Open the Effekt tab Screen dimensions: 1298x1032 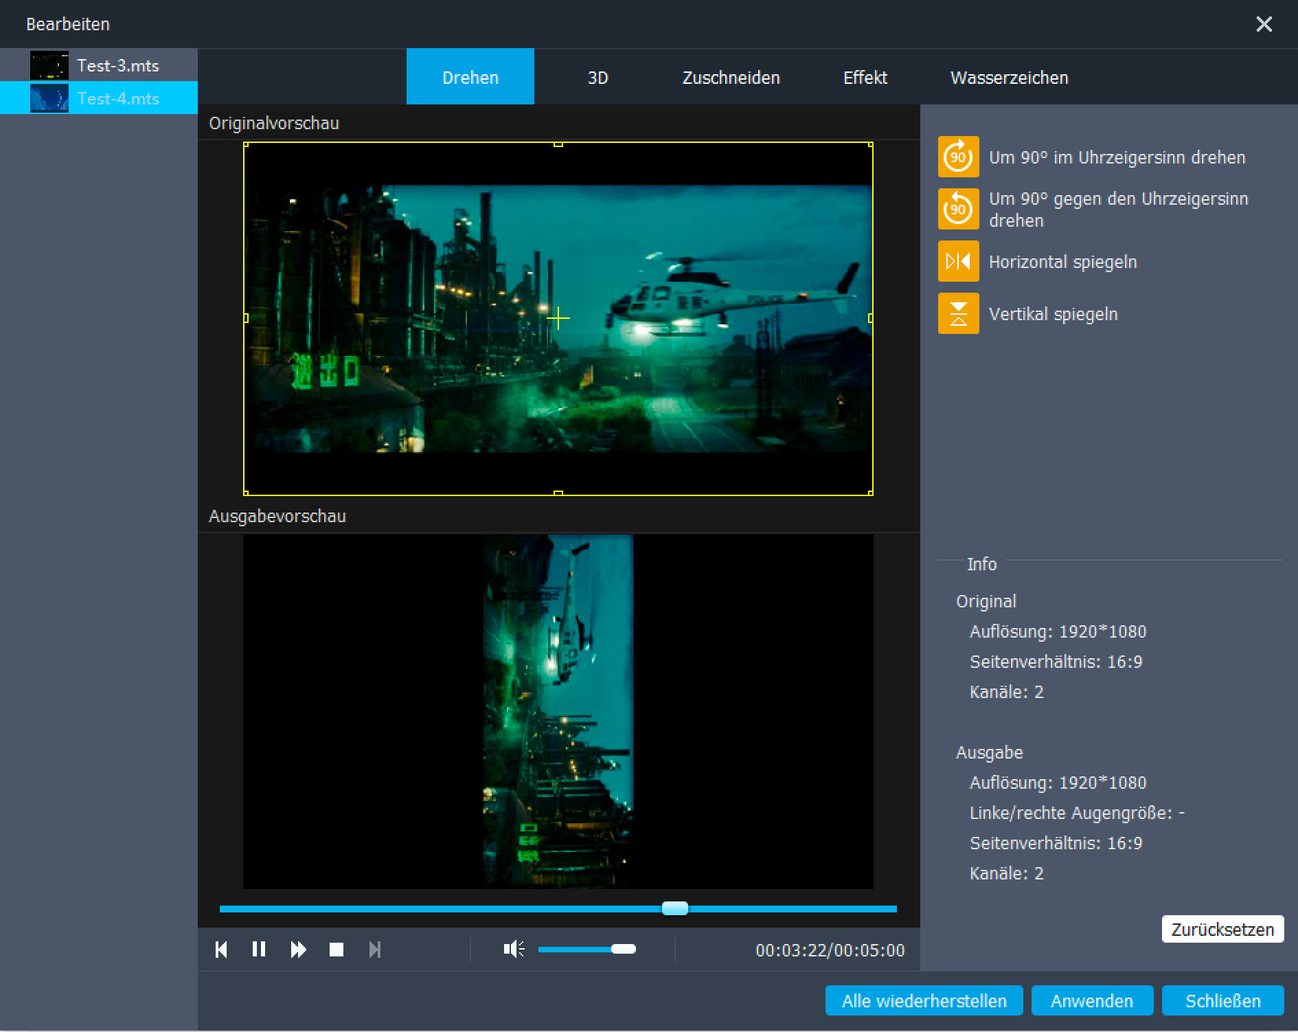[865, 77]
